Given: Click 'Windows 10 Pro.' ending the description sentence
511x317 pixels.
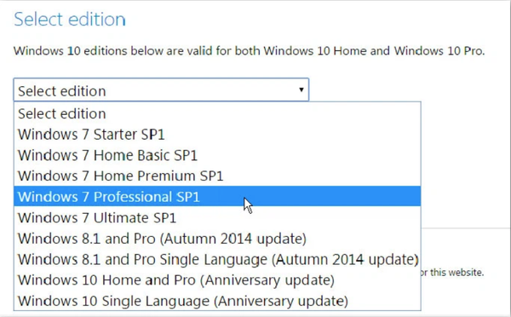Looking at the screenshot, I should (x=439, y=51).
